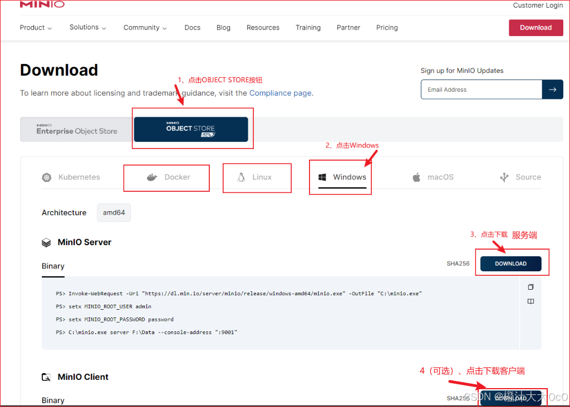Click the MinIO logo in header

coord(42,4)
